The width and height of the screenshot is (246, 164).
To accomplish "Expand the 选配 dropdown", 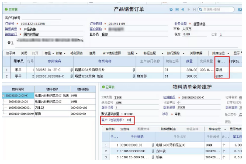I will [x=132, y=53].
